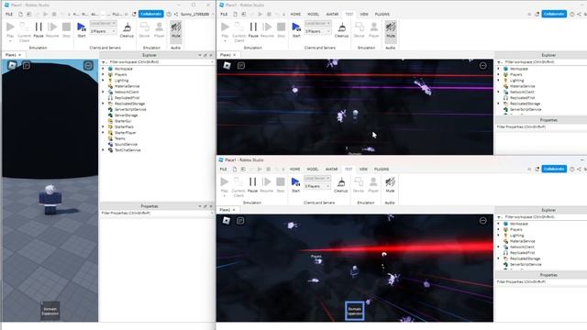Screen dimensions: 587x330
Task: Select Teams in left window Explorer
Action: pyautogui.click(x=120, y=138)
